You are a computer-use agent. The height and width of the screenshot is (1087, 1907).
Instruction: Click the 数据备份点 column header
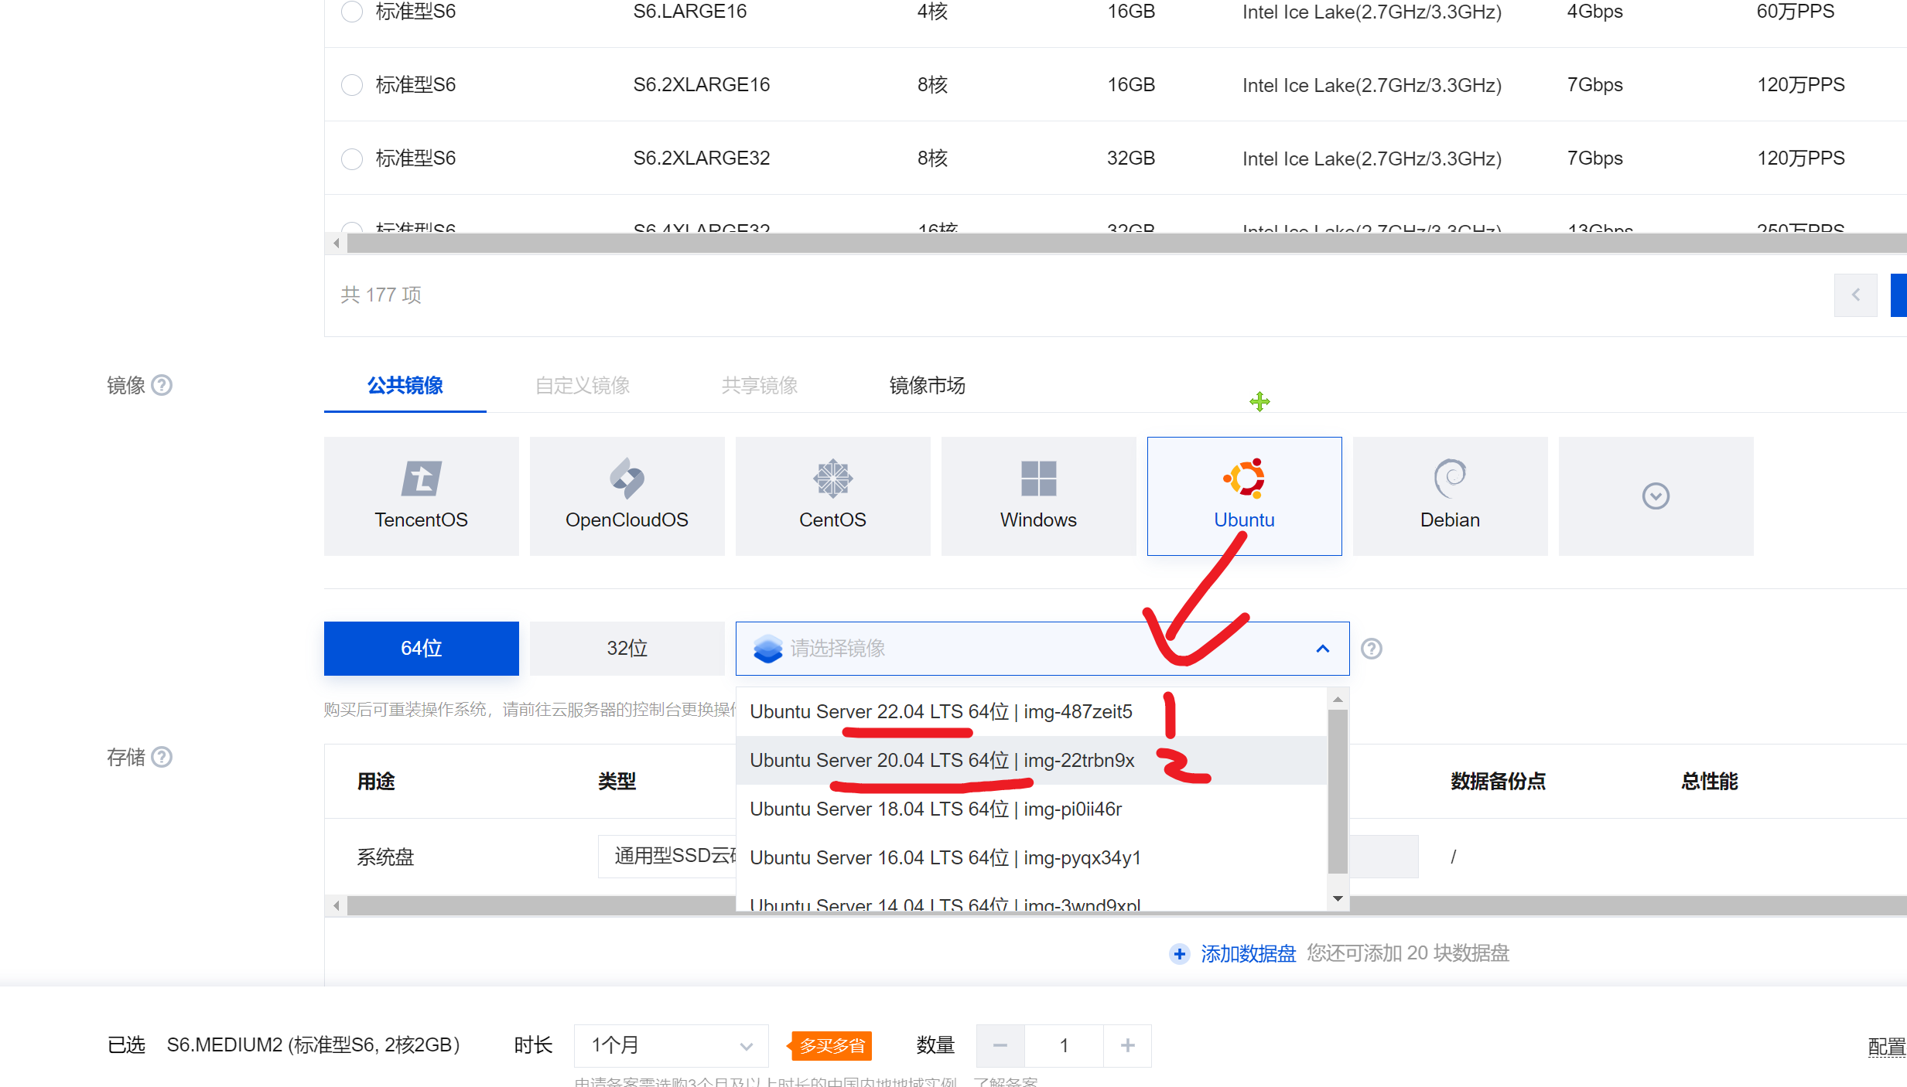click(1498, 781)
